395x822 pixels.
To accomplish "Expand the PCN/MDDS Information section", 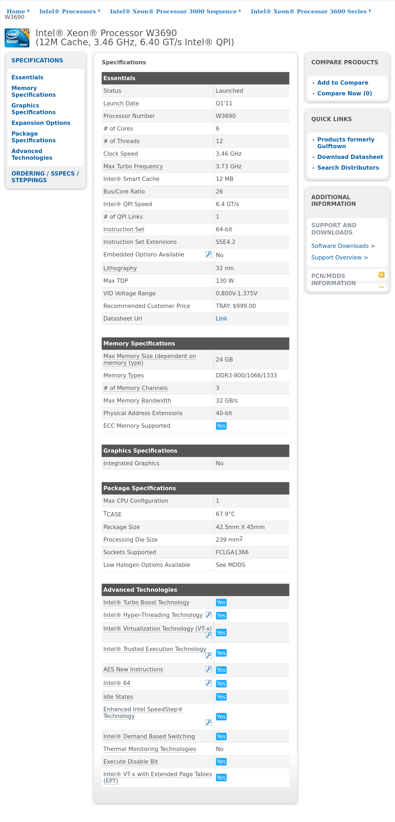I will pyautogui.click(x=381, y=275).
